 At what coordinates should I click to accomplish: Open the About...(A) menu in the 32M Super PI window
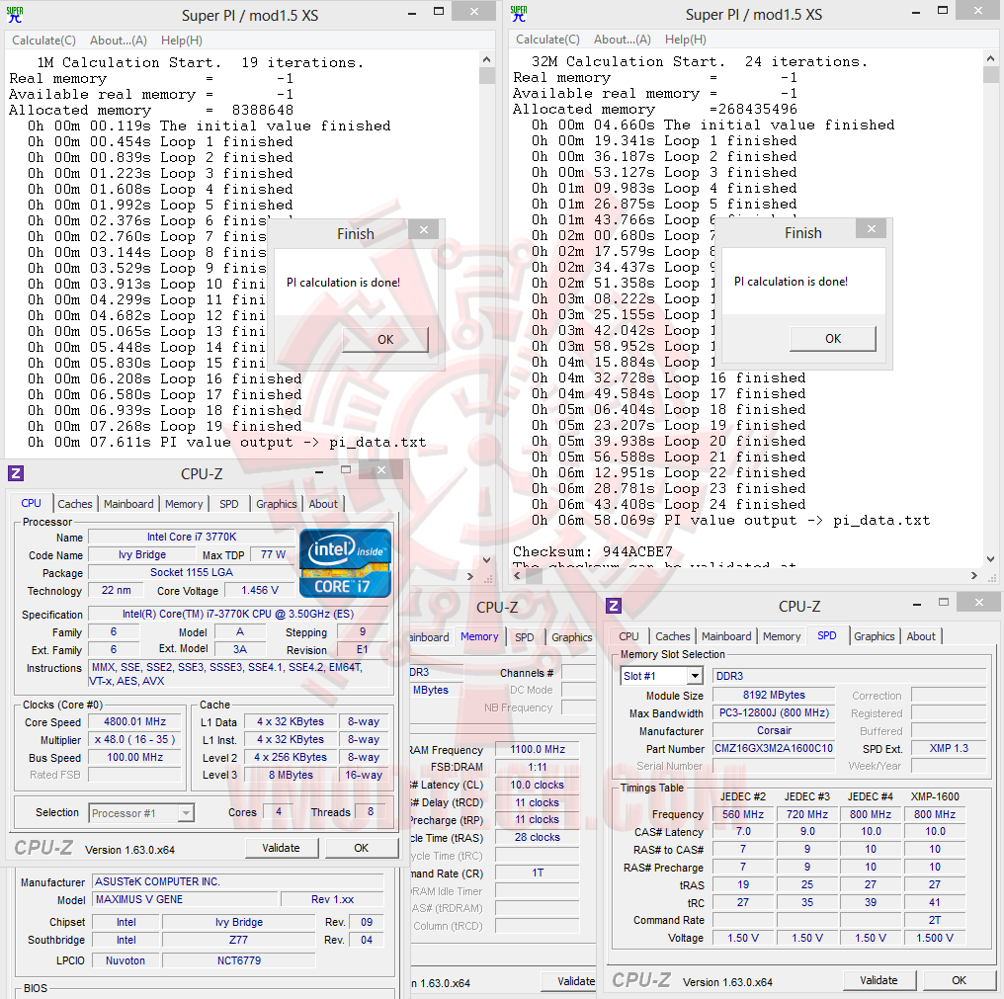click(x=623, y=40)
